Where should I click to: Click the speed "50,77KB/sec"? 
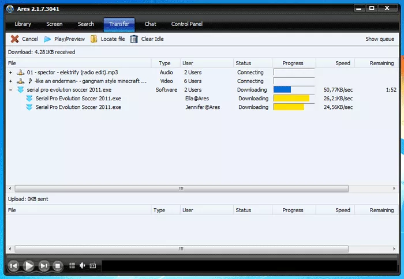(338, 90)
